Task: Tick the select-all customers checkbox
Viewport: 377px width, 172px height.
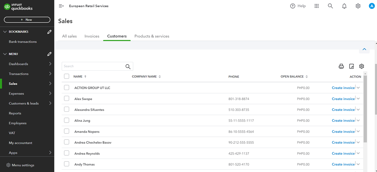Action: tap(67, 77)
